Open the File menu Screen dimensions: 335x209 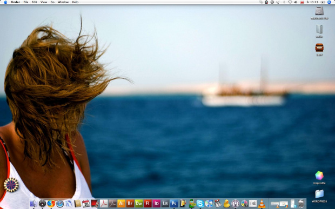coord(26,2)
